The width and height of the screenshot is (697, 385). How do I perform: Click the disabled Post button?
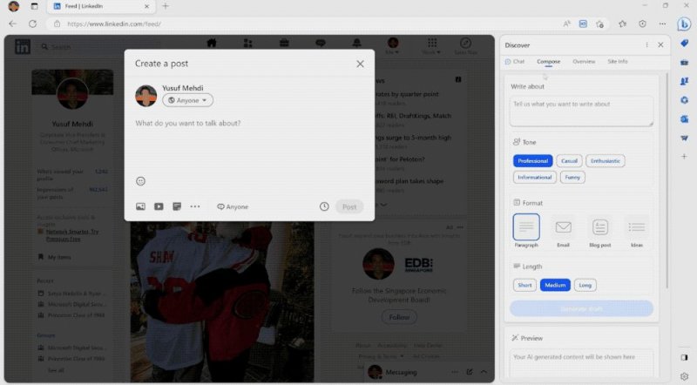(x=349, y=206)
